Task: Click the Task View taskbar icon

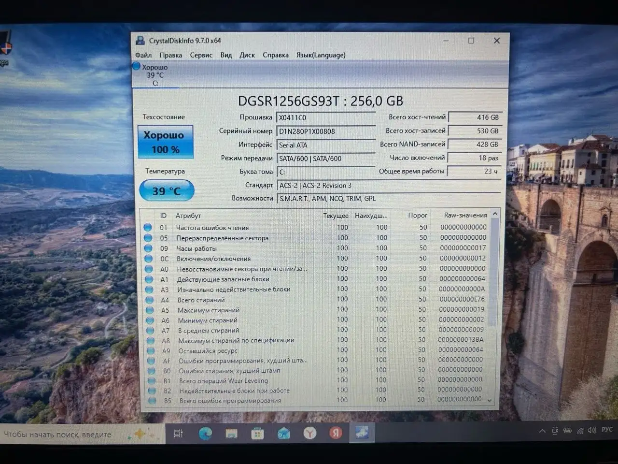Action: point(178,434)
